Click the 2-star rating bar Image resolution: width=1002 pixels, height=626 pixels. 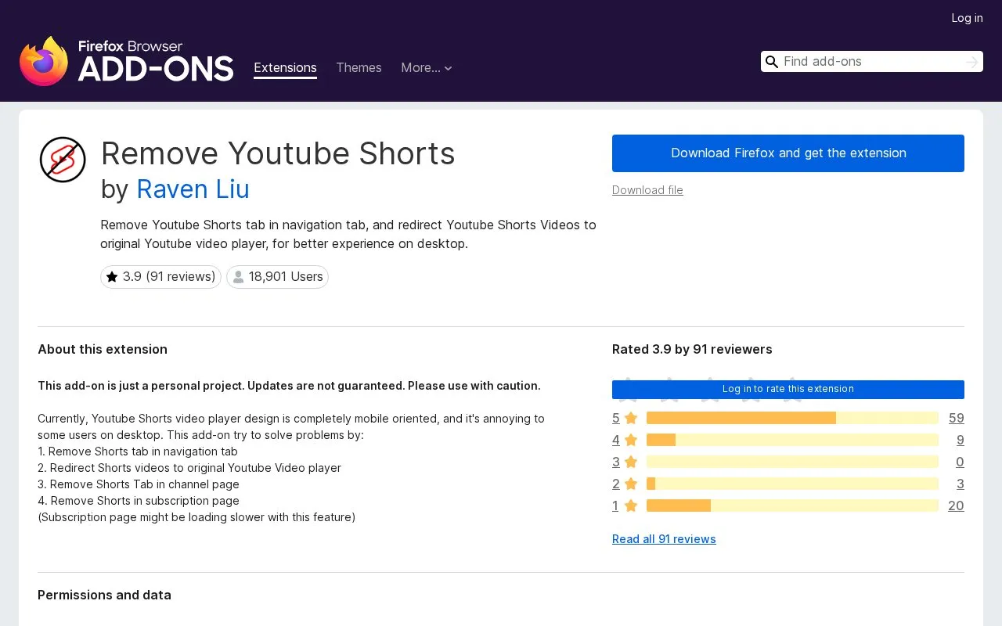[x=792, y=484]
